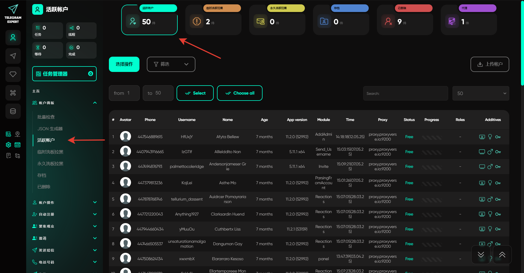
Task: Open the gear settings icon in left rail
Action: coord(8,145)
